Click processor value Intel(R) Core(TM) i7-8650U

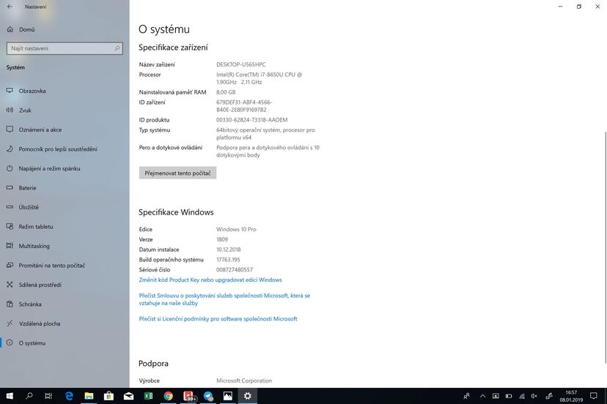click(x=260, y=78)
